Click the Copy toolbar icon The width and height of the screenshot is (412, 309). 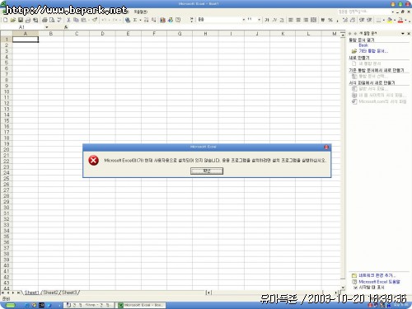tap(76, 20)
